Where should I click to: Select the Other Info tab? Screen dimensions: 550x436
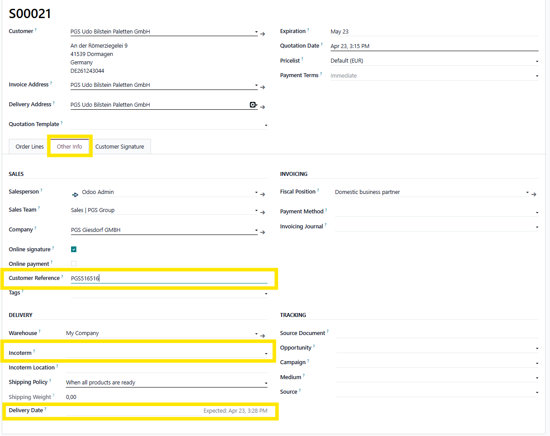(x=69, y=147)
